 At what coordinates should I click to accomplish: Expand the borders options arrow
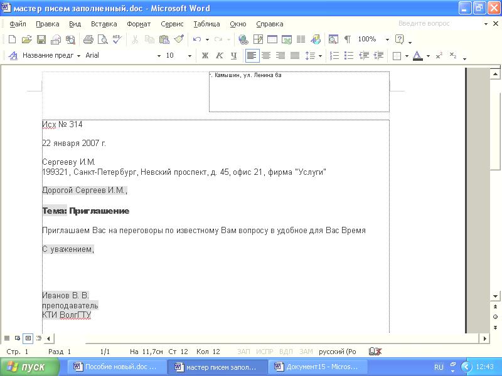(407, 56)
